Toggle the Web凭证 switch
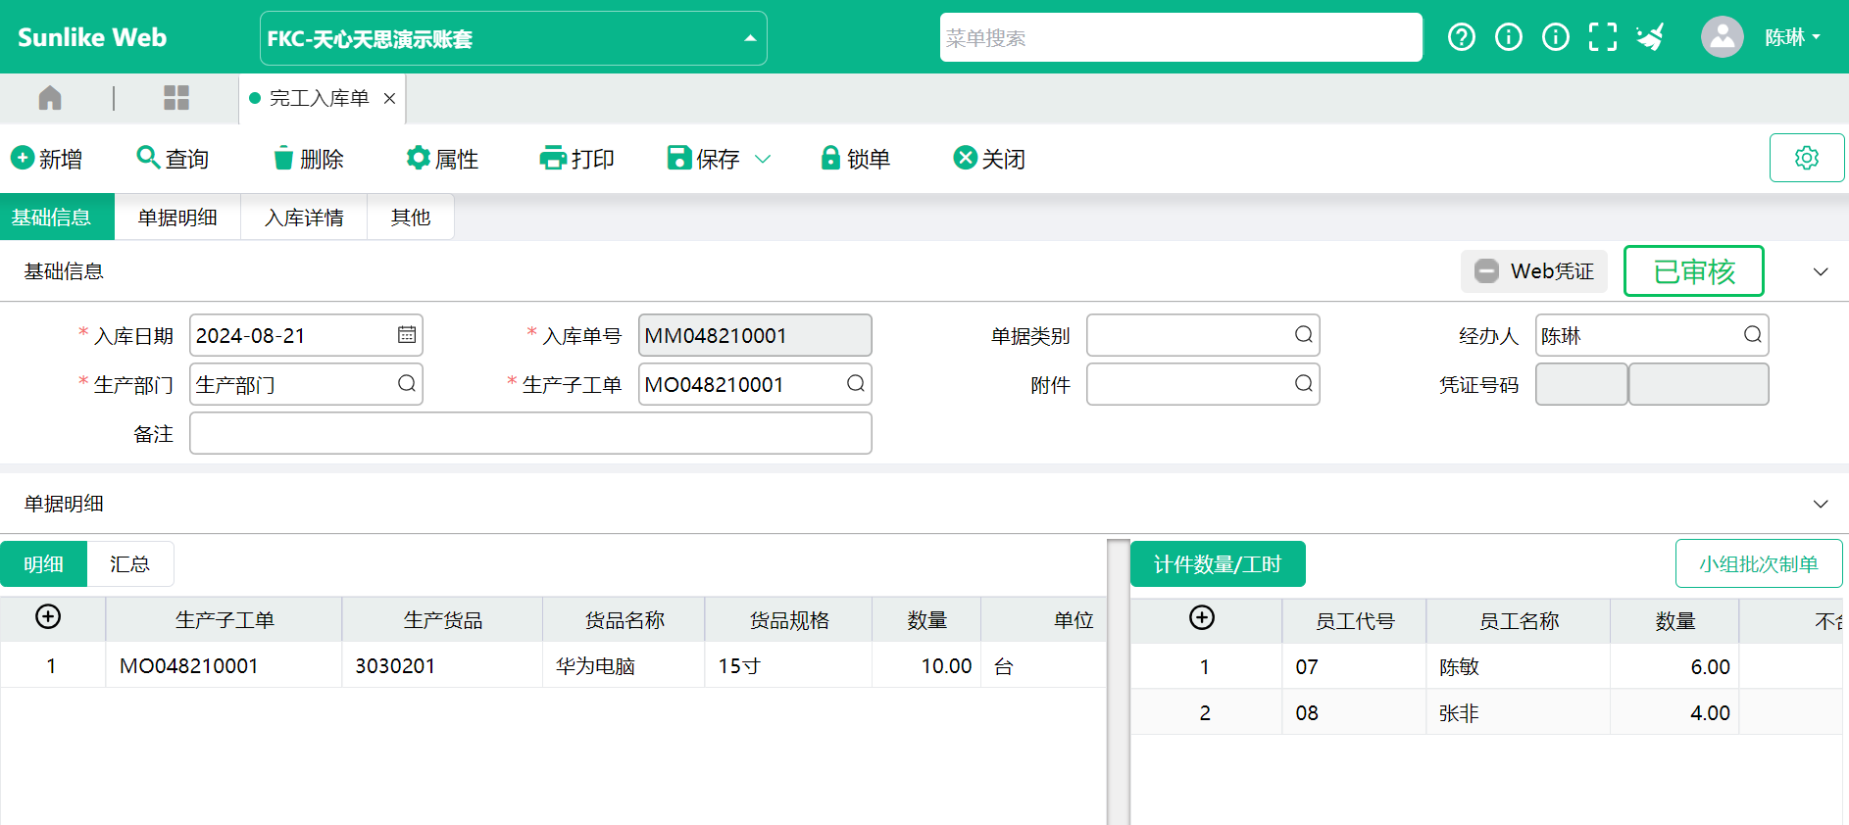 (1487, 271)
